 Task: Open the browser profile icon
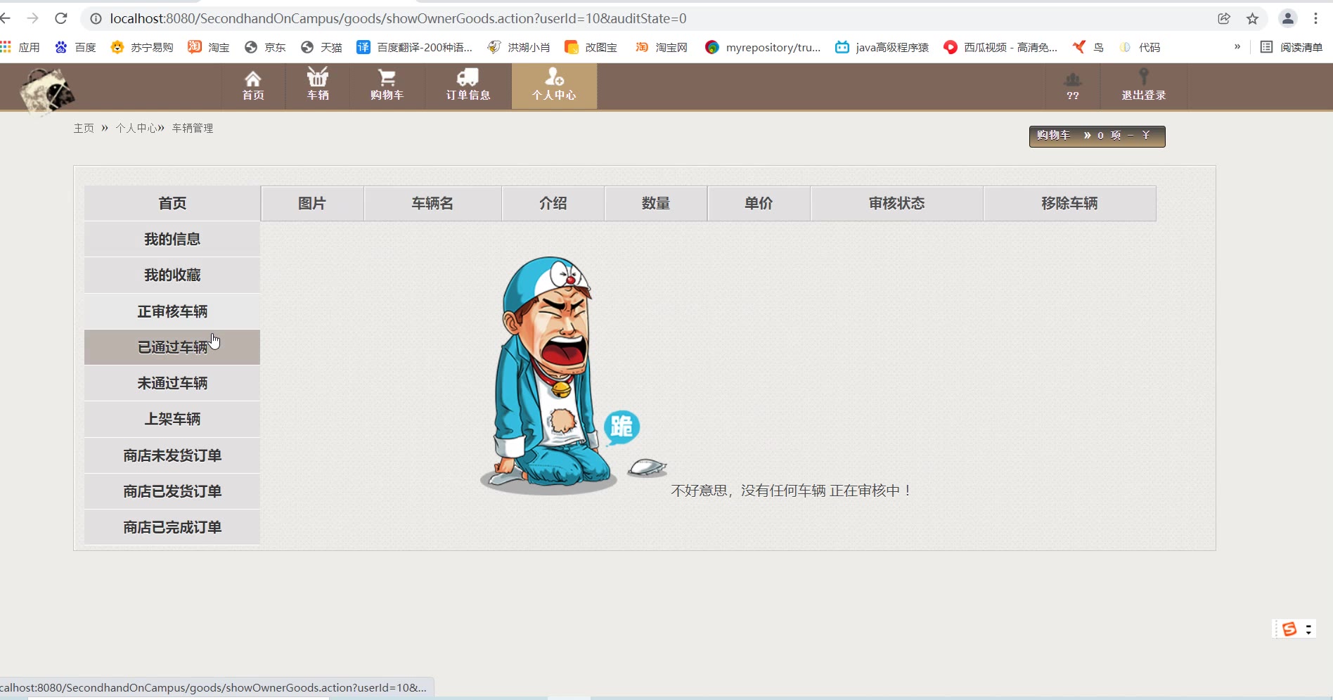pos(1288,19)
